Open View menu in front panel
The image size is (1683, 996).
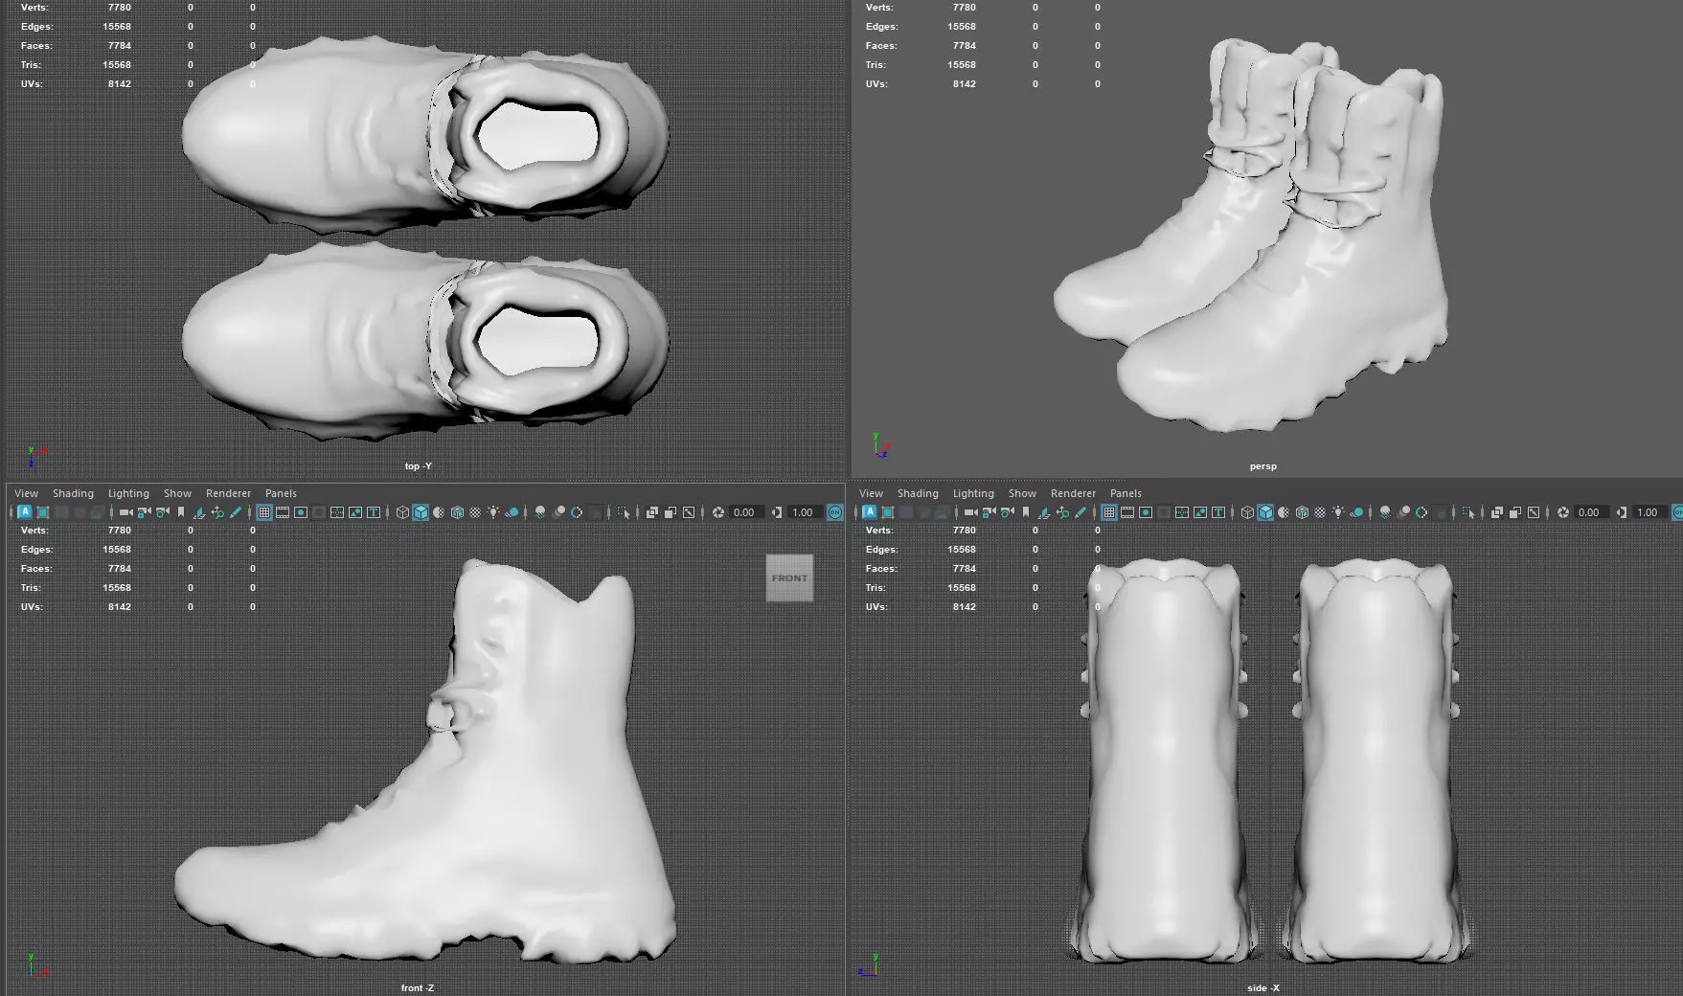click(26, 493)
